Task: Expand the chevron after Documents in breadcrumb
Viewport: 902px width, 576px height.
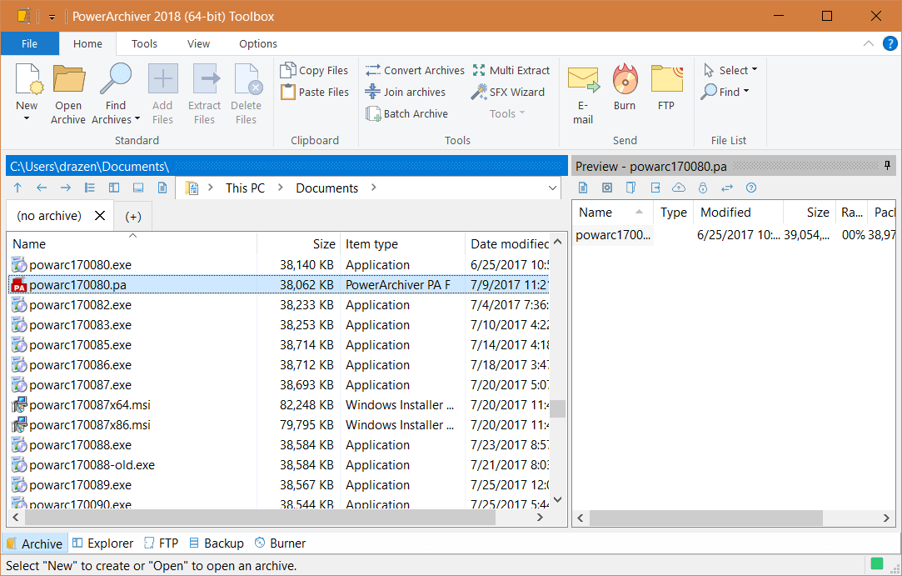Action: pyautogui.click(x=373, y=188)
